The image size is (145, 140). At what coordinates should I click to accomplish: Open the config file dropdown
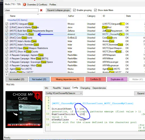click(64, 93)
